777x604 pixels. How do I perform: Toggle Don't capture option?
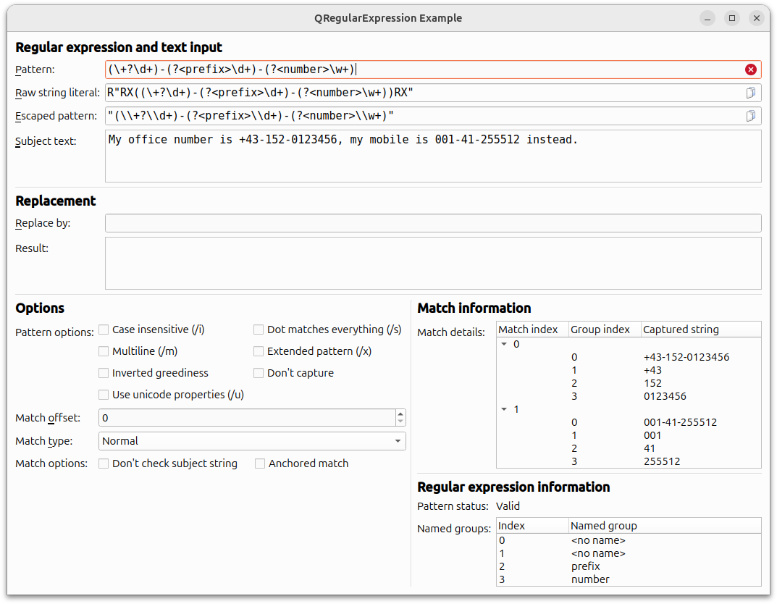[259, 372]
